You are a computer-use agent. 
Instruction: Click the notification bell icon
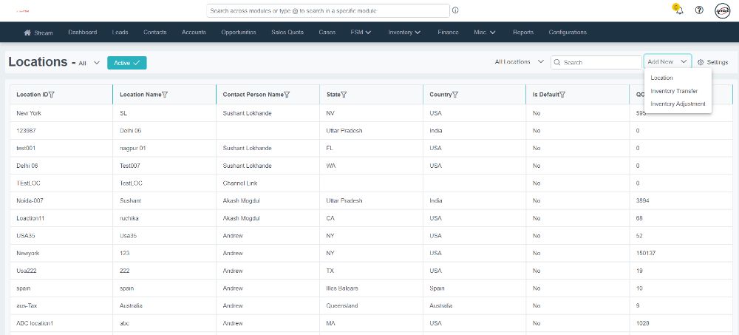pos(678,10)
